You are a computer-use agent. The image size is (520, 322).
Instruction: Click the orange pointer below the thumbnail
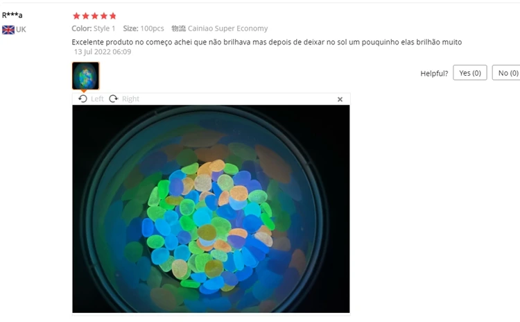tap(84, 91)
